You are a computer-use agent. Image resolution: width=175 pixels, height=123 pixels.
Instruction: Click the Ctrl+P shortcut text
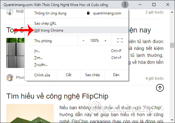click(x=116, y=51)
